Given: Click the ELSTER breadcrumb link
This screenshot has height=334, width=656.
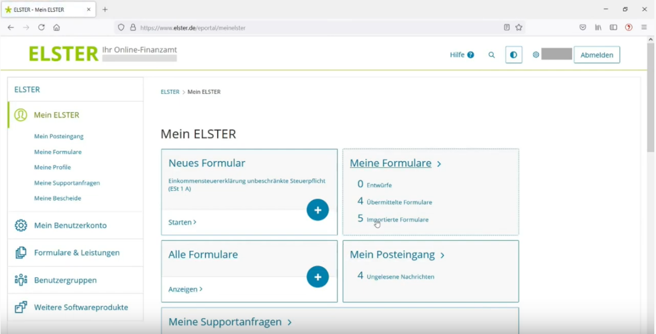Looking at the screenshot, I should 170,92.
